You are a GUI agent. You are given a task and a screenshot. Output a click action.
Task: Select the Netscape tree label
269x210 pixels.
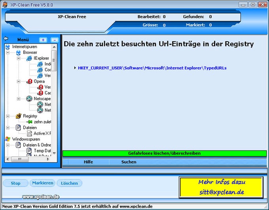(x=42, y=99)
